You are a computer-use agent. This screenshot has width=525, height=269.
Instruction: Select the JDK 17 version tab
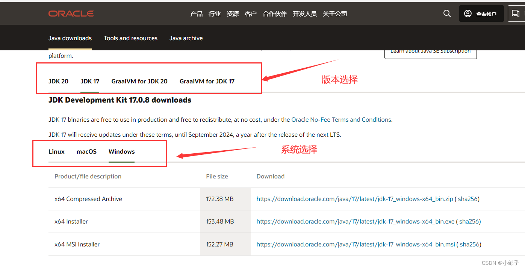tap(90, 81)
